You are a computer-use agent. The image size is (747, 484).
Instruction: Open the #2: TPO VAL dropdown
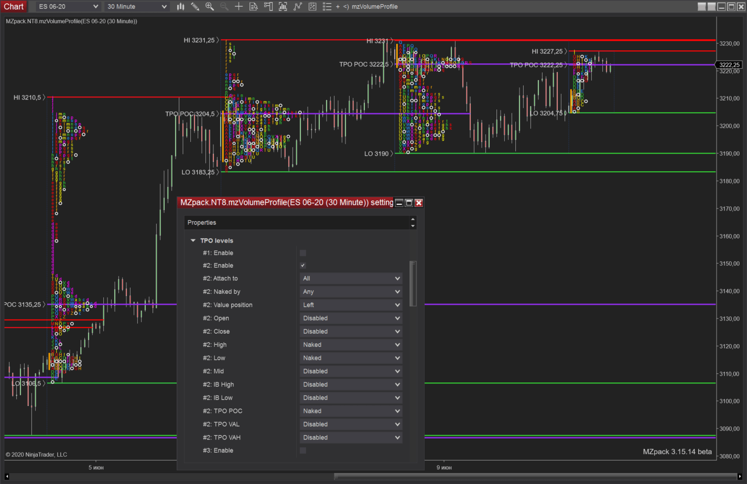[x=351, y=424]
